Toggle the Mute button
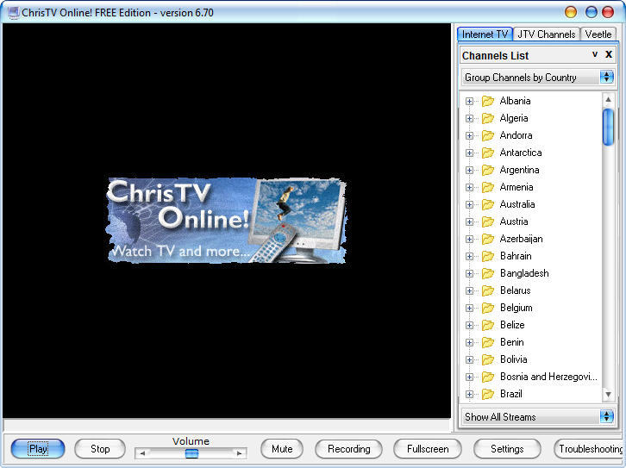The width and height of the screenshot is (626, 468). 282,449
